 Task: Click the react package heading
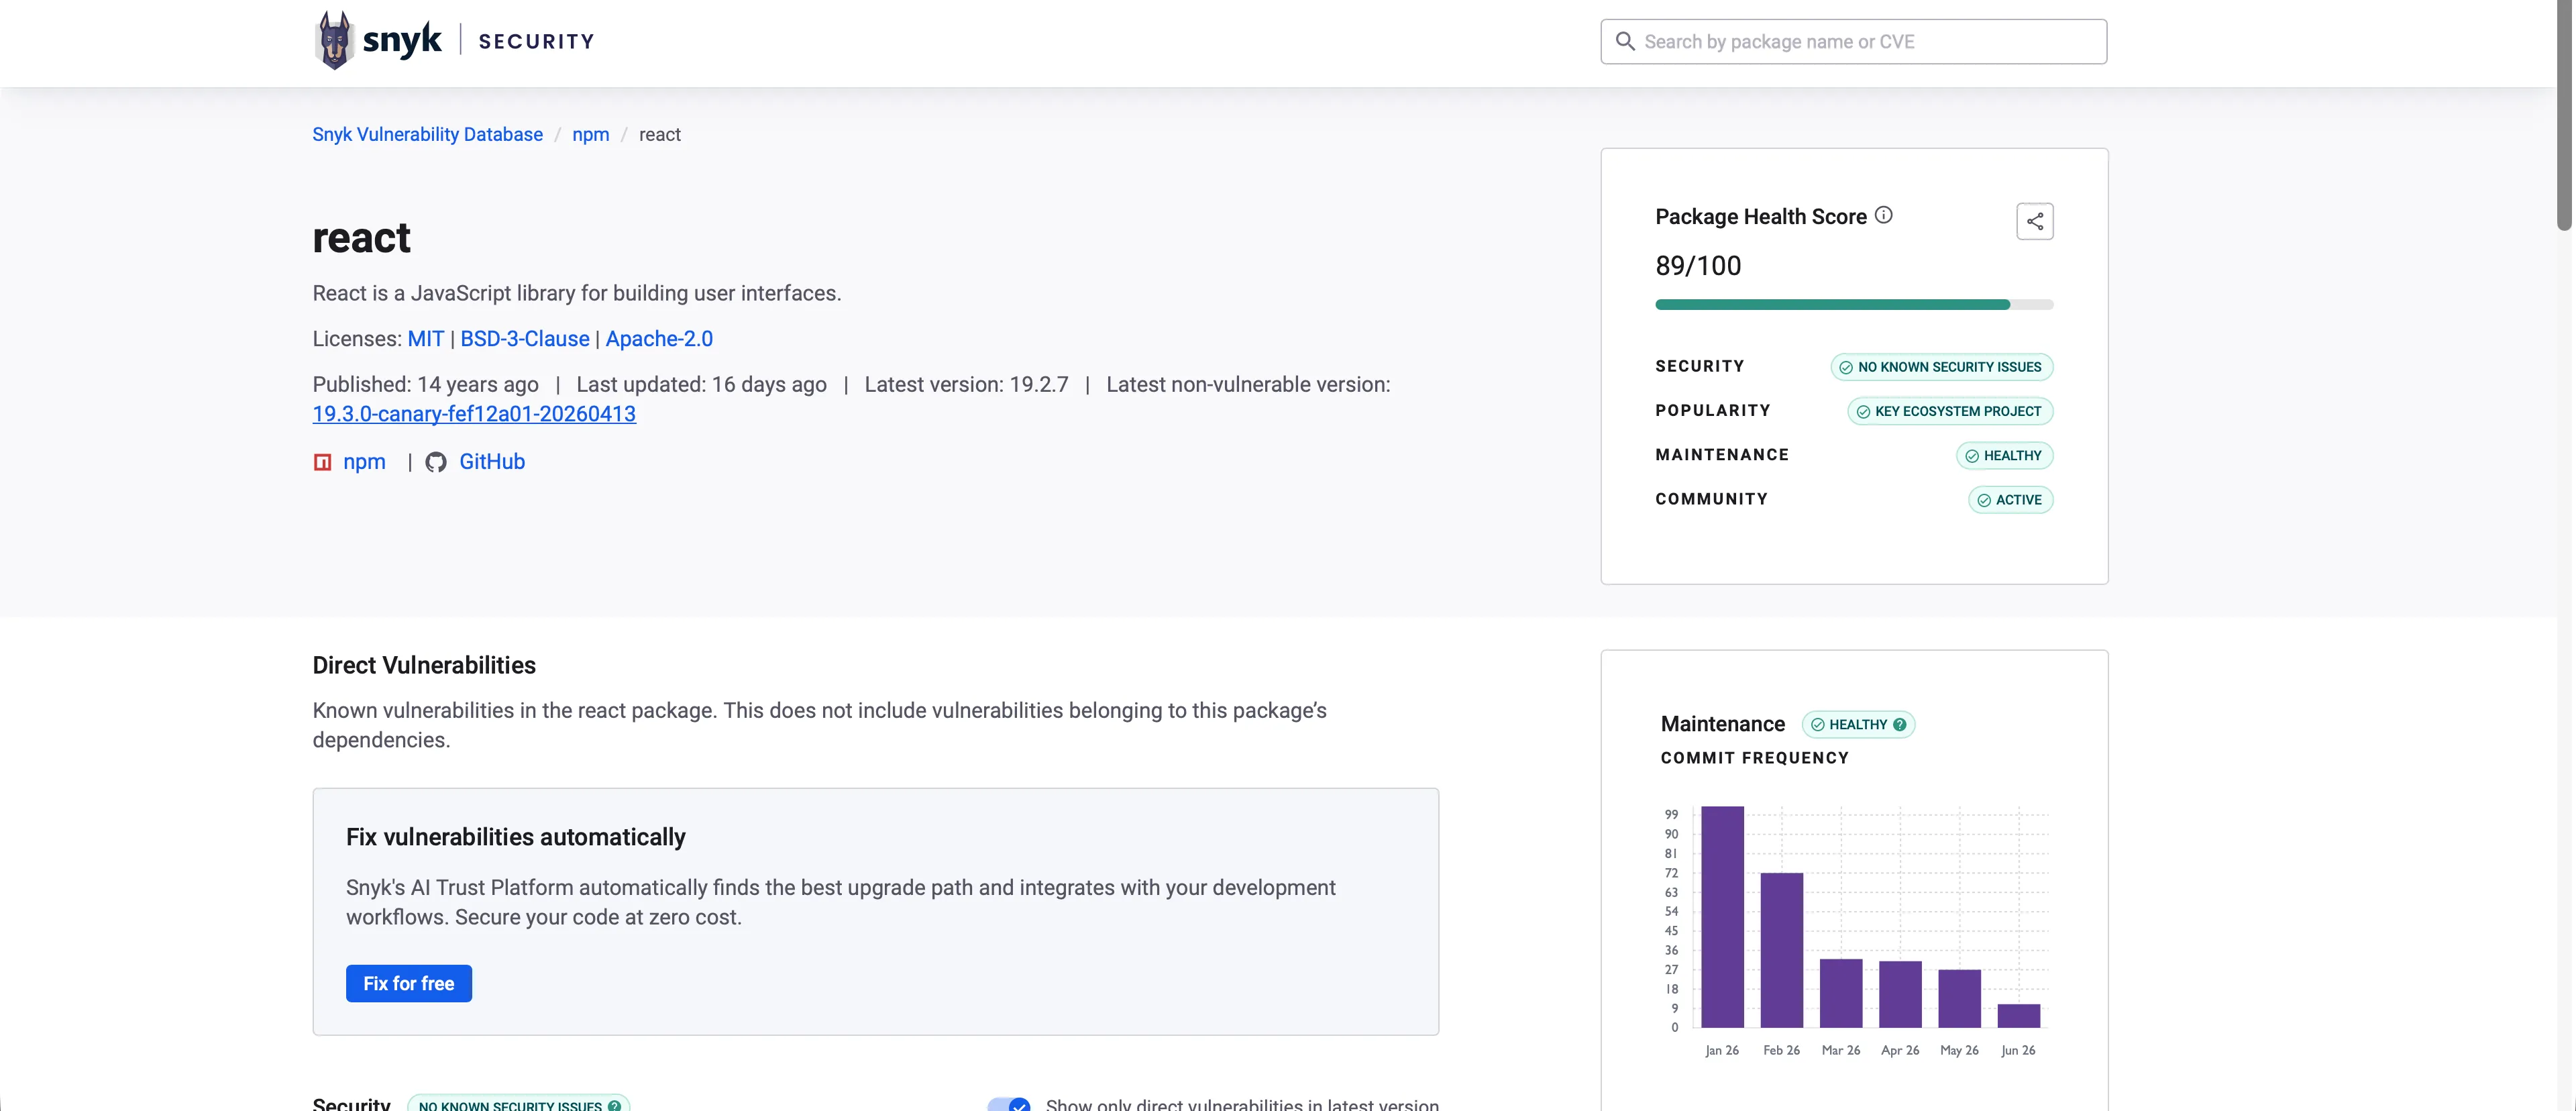coord(361,238)
